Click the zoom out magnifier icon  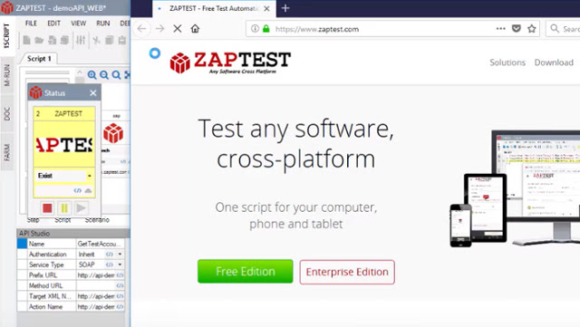104,75
